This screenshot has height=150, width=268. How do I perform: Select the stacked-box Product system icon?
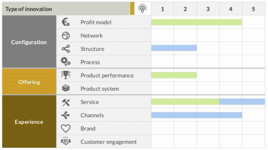(x=66, y=88)
